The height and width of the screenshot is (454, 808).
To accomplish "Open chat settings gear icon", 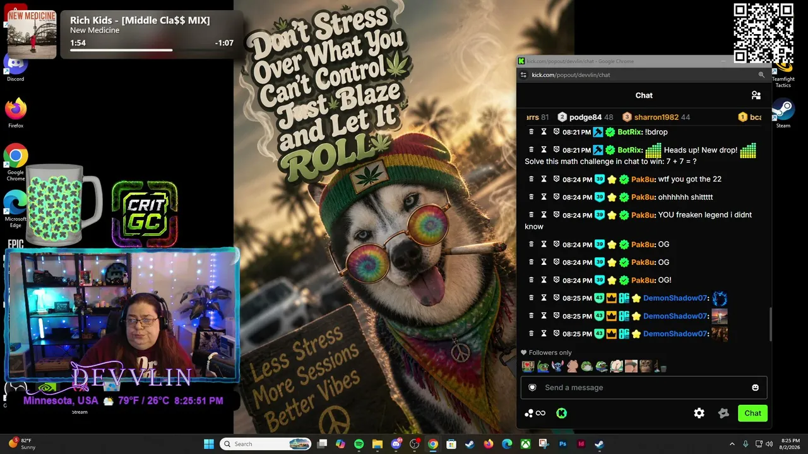I will [699, 413].
